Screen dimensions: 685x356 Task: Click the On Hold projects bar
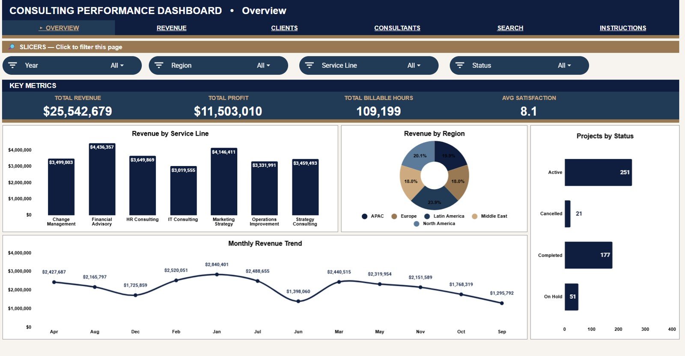[572, 297]
